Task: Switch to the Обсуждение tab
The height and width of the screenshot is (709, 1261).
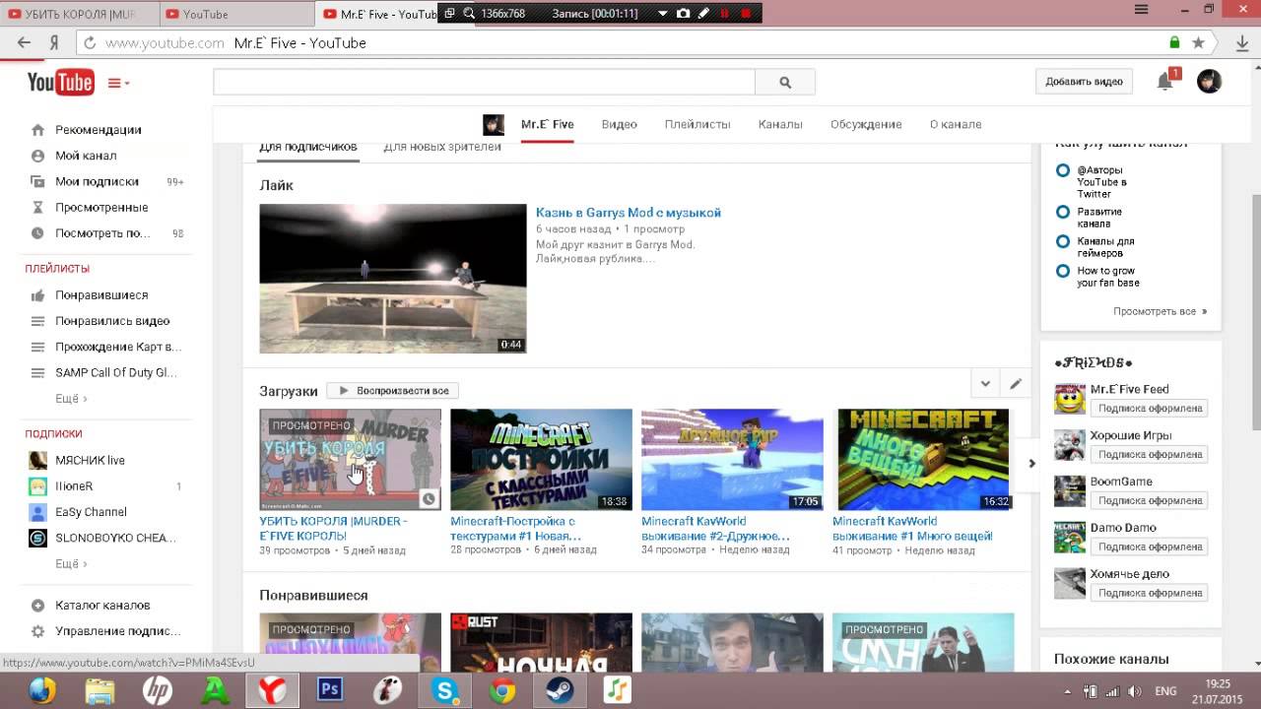Action: pyautogui.click(x=866, y=124)
